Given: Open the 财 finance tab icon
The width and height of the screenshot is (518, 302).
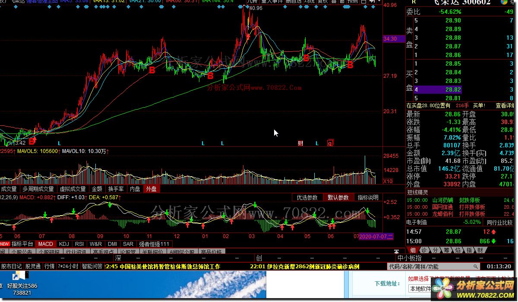Looking at the screenshot, I should point(480,250).
